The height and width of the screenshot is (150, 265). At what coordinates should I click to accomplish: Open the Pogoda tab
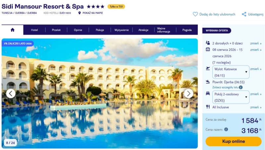pos(187,30)
